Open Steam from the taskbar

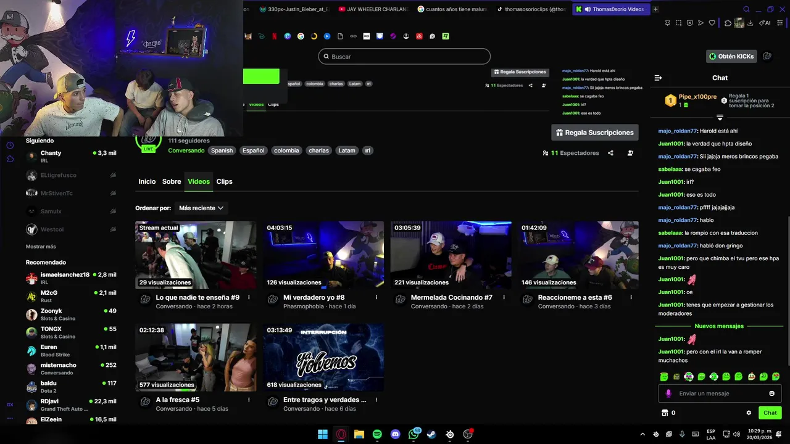pos(431,434)
